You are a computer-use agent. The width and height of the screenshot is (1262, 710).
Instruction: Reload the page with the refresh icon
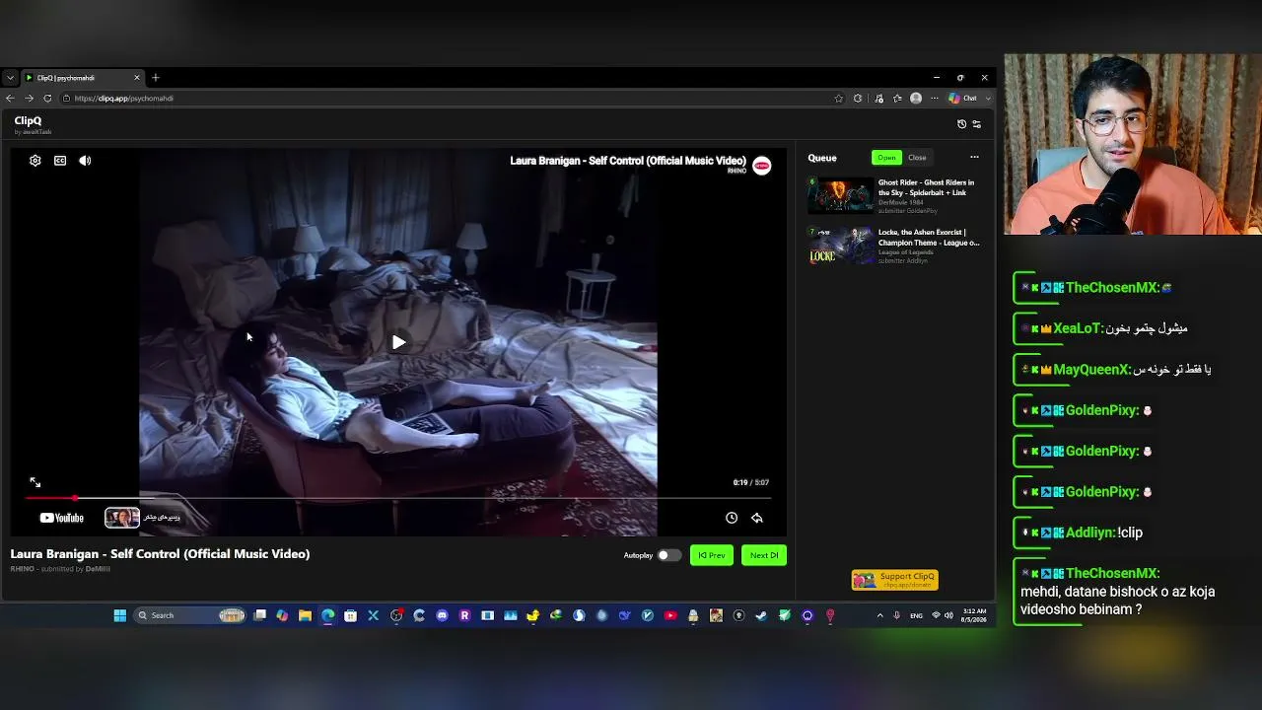tap(47, 99)
